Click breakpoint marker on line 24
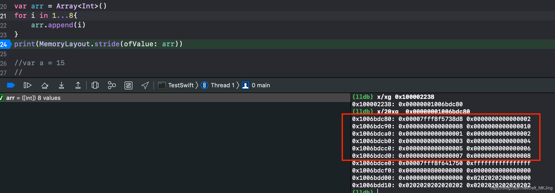The image size is (555, 193). click(x=5, y=44)
